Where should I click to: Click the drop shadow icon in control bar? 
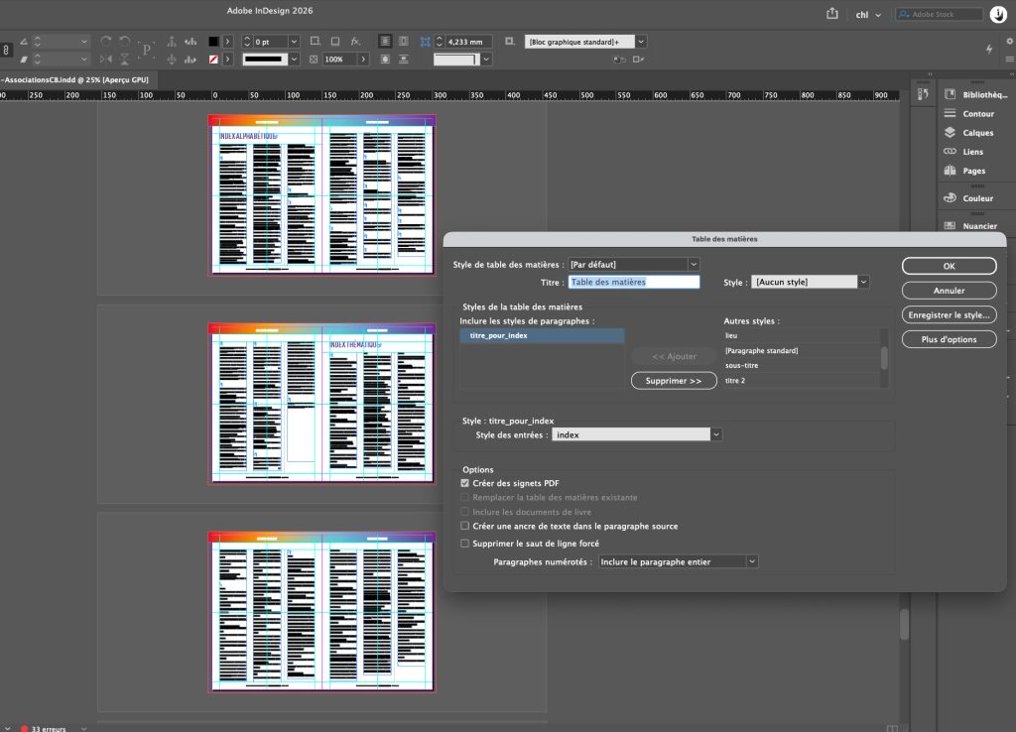pos(335,41)
